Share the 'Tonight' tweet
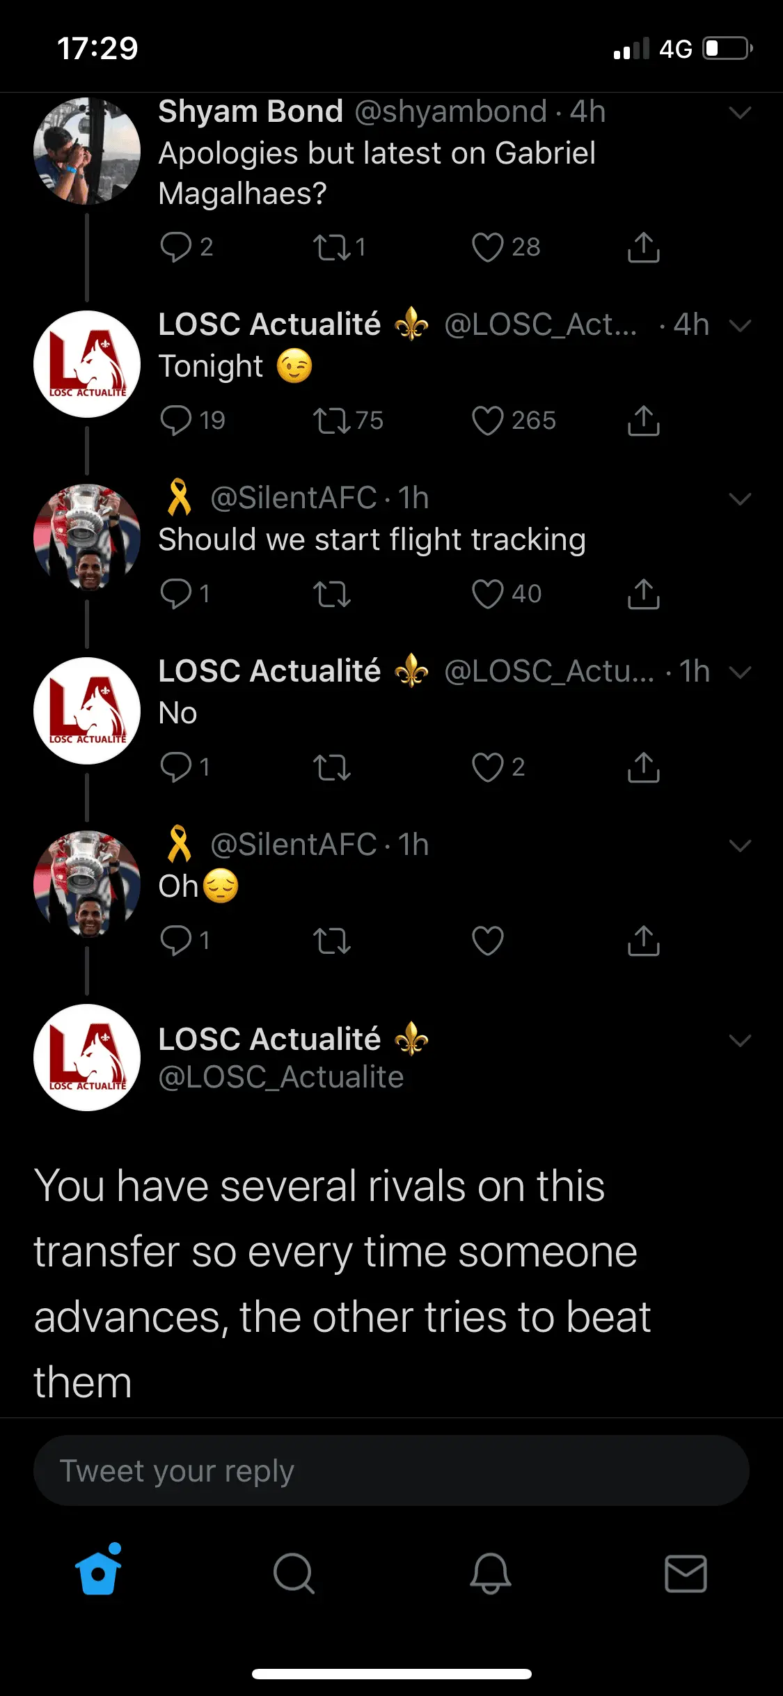This screenshot has width=783, height=1696. 643,421
